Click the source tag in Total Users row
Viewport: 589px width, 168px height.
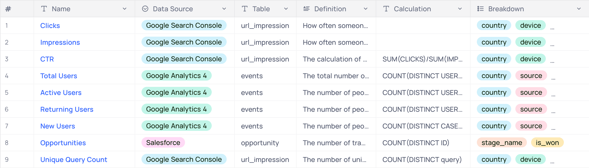[531, 76]
